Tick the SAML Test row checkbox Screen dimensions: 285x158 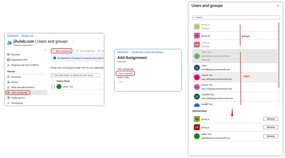tap(53, 87)
